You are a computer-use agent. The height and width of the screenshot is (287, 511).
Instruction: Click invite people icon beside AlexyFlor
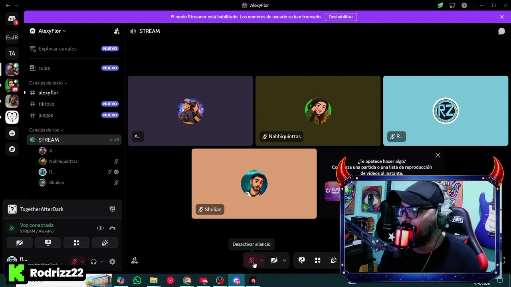pos(117,31)
